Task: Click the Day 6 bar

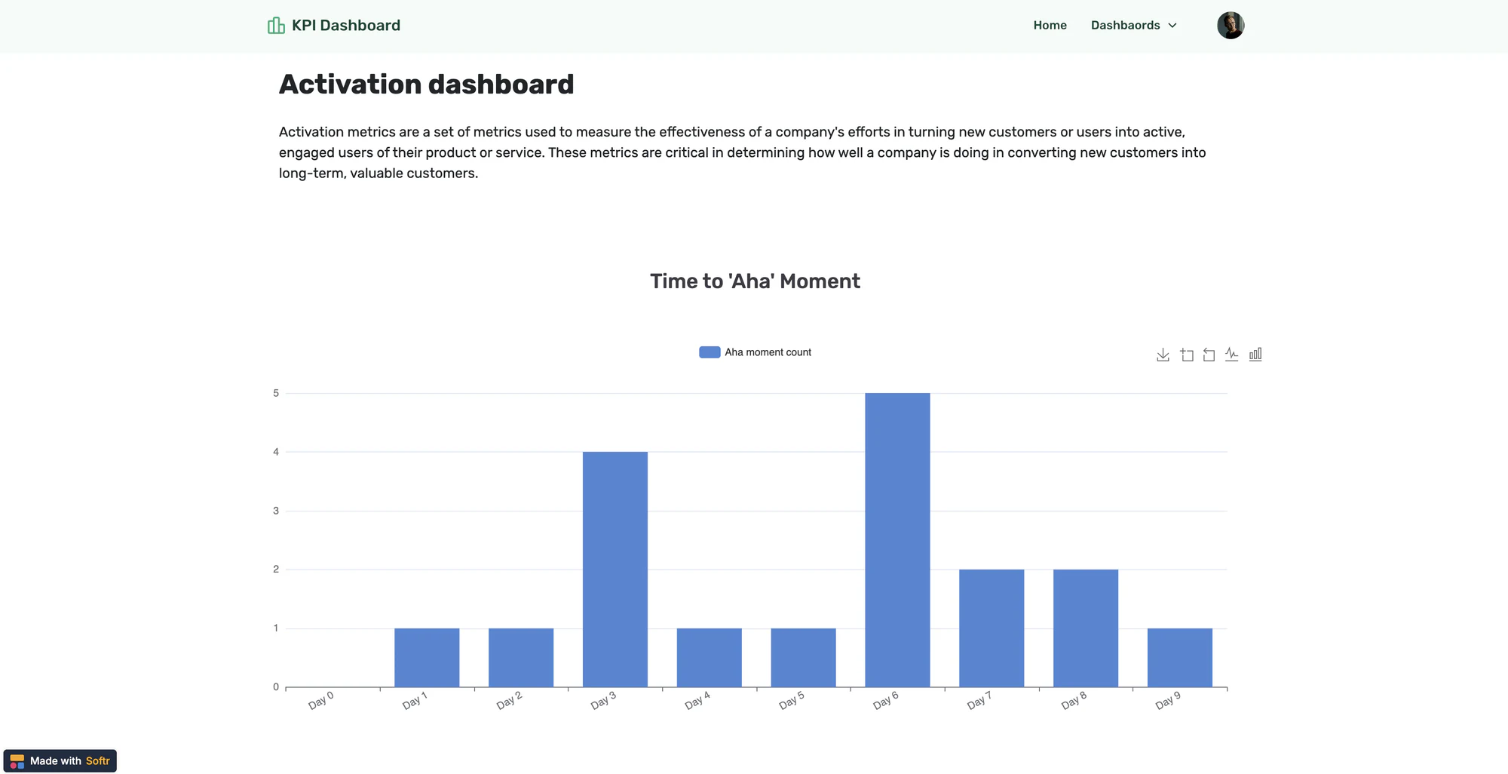Action: pyautogui.click(x=897, y=540)
